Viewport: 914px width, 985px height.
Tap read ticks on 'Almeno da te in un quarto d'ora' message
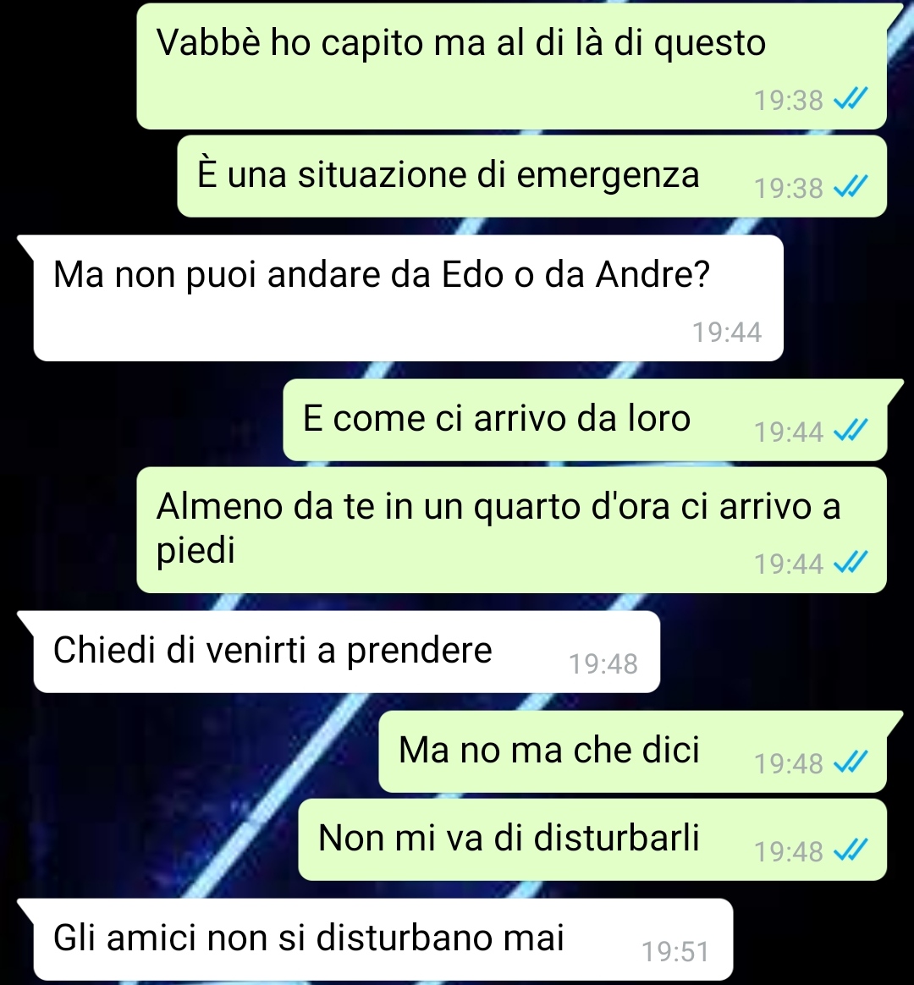(x=850, y=563)
